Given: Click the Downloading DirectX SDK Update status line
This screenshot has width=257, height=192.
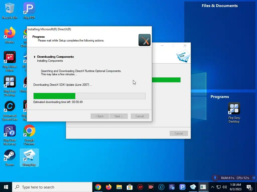Looking at the screenshot, I should coord(62,85).
